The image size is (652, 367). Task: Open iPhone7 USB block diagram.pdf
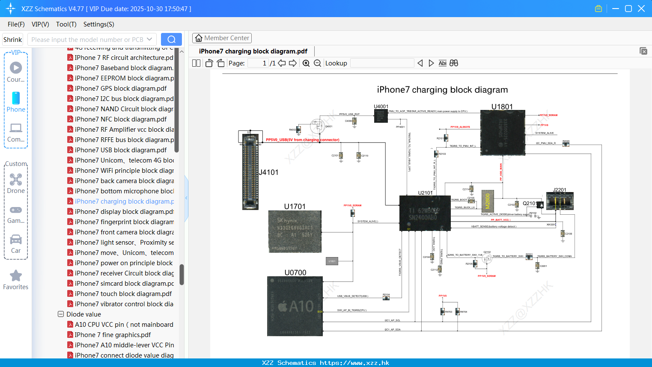tap(121, 150)
